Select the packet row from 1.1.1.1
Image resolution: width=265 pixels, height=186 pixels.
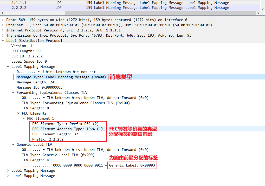pos(130,3)
